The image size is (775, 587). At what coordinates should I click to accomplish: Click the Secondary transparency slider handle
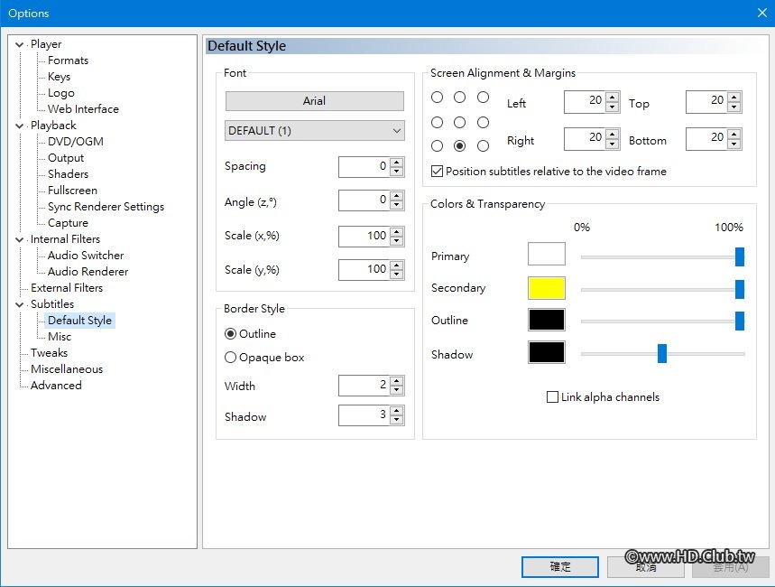click(740, 289)
